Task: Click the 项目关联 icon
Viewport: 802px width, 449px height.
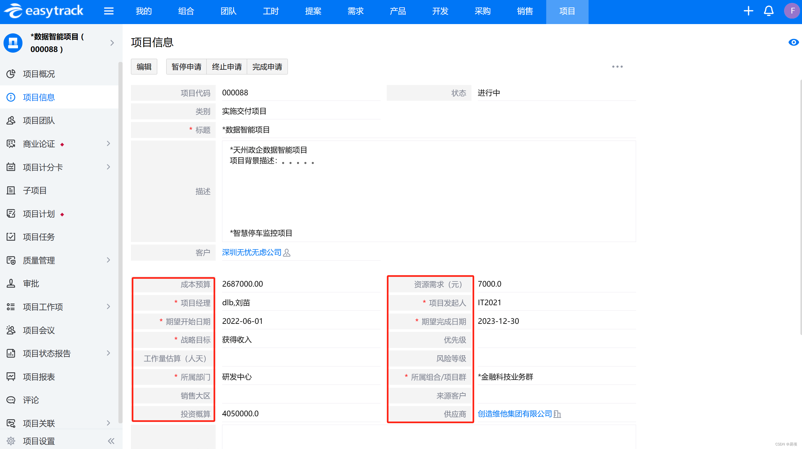Action: 11,423
